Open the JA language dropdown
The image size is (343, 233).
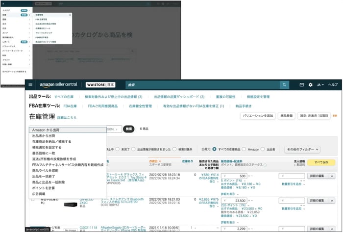pos(320,85)
